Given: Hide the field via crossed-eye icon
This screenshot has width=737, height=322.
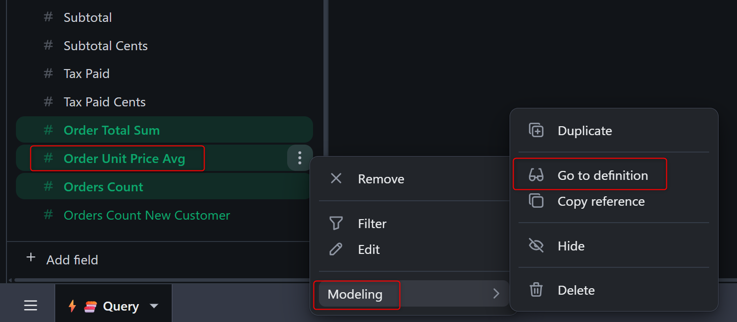Looking at the screenshot, I should 536,246.
